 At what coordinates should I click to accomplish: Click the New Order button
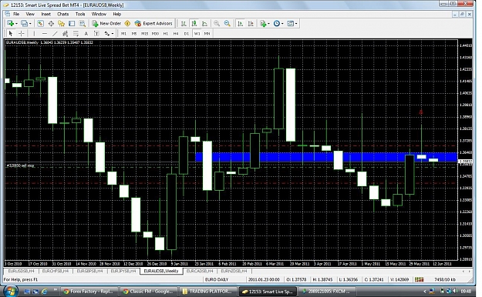click(106, 23)
